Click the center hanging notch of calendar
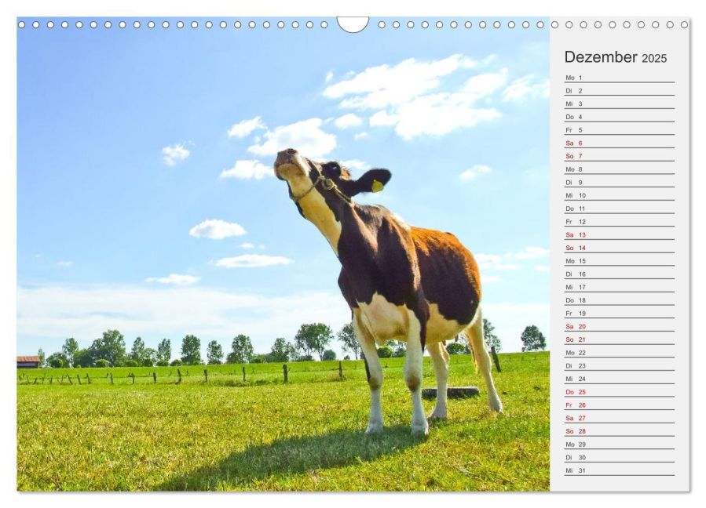The image size is (706, 508). coord(353,24)
